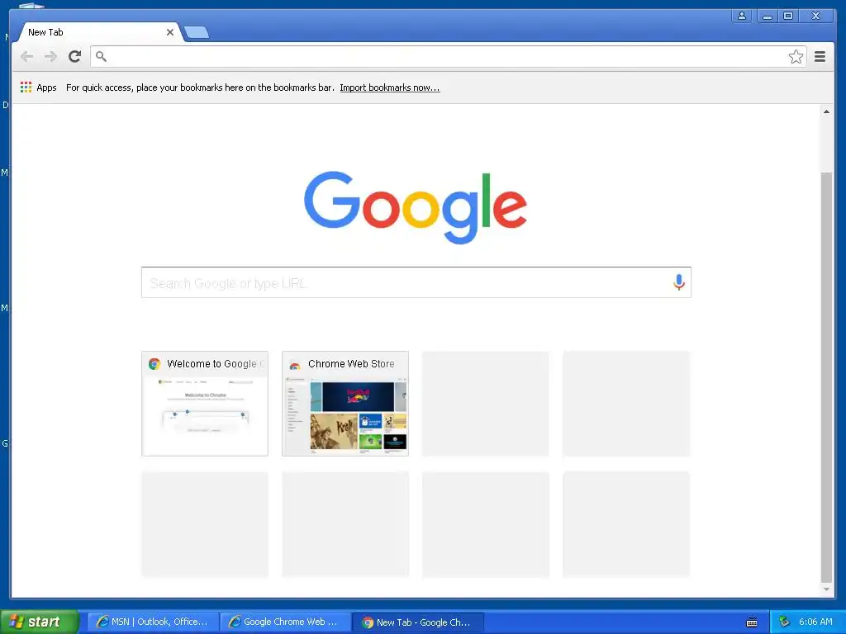The width and height of the screenshot is (846, 634).
Task: Go forward with the forward arrow
Action: click(x=50, y=57)
